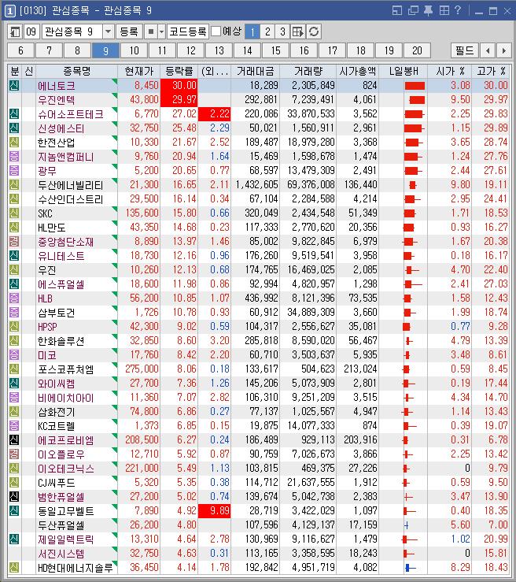516x582 pixels.
Task: Click the 경 badge on 이오플로우 row
Action: [14, 454]
